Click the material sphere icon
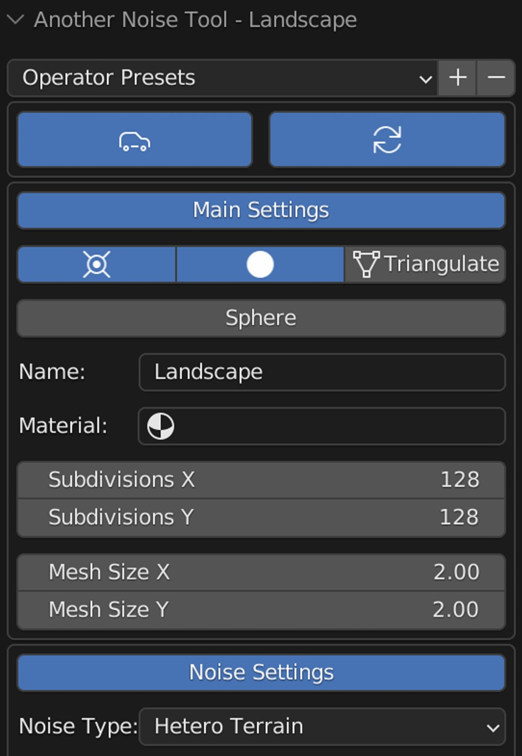Screen dimensions: 522x756 pyautogui.click(x=160, y=426)
